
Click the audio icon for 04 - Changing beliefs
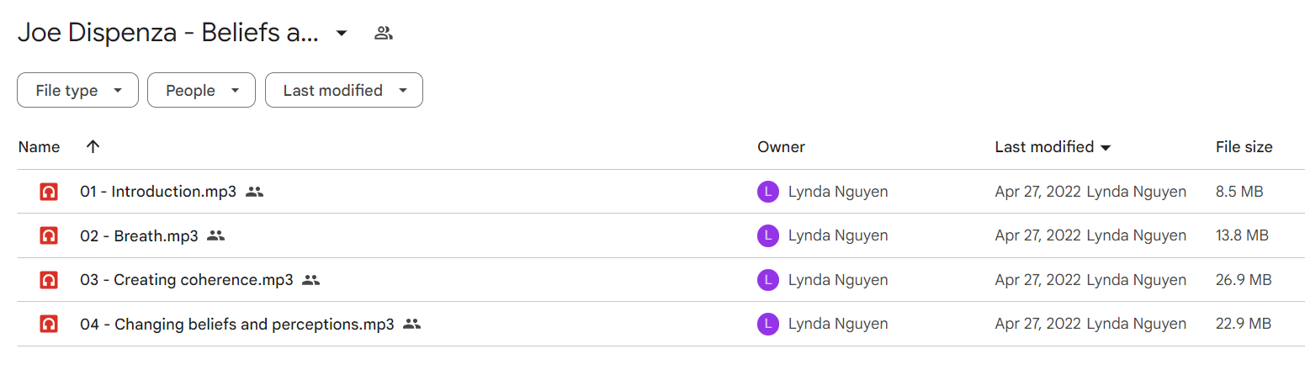tap(49, 324)
